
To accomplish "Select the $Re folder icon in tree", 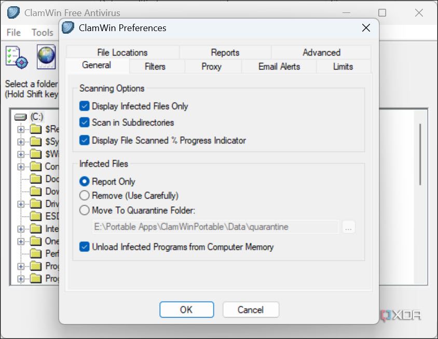I will click(36, 129).
